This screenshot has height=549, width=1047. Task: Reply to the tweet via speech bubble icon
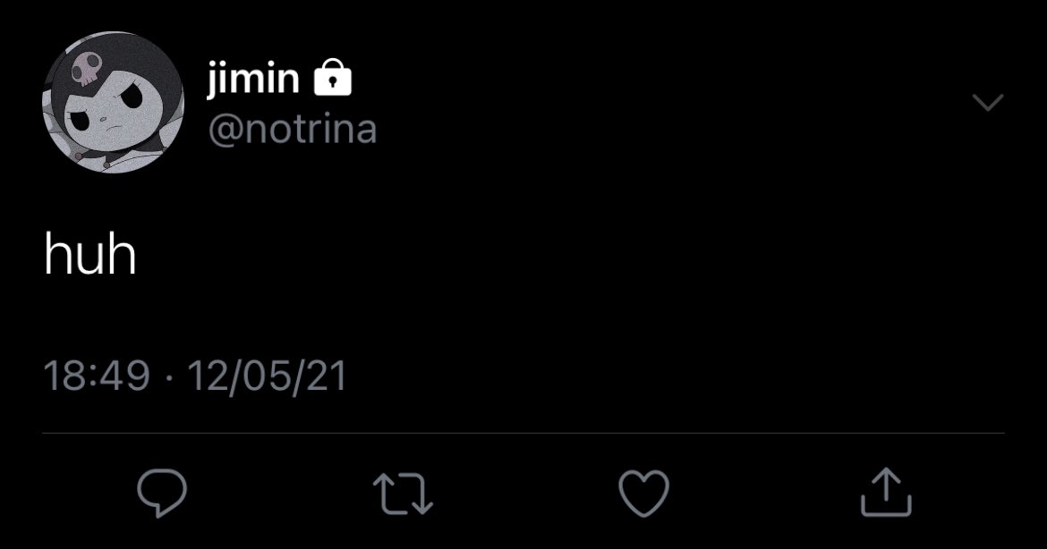[162, 493]
